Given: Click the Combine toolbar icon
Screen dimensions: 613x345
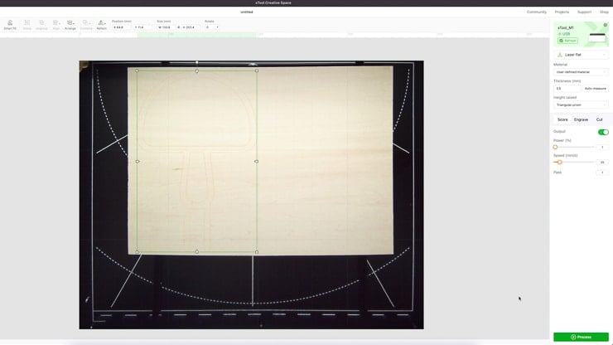Looking at the screenshot, I should tap(86, 24).
